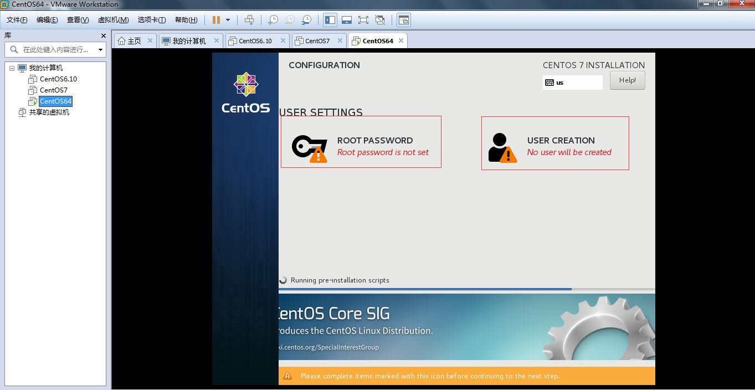The image size is (755, 390).
Task: Open the ROOT PASSWORD setting
Action: 361,142
